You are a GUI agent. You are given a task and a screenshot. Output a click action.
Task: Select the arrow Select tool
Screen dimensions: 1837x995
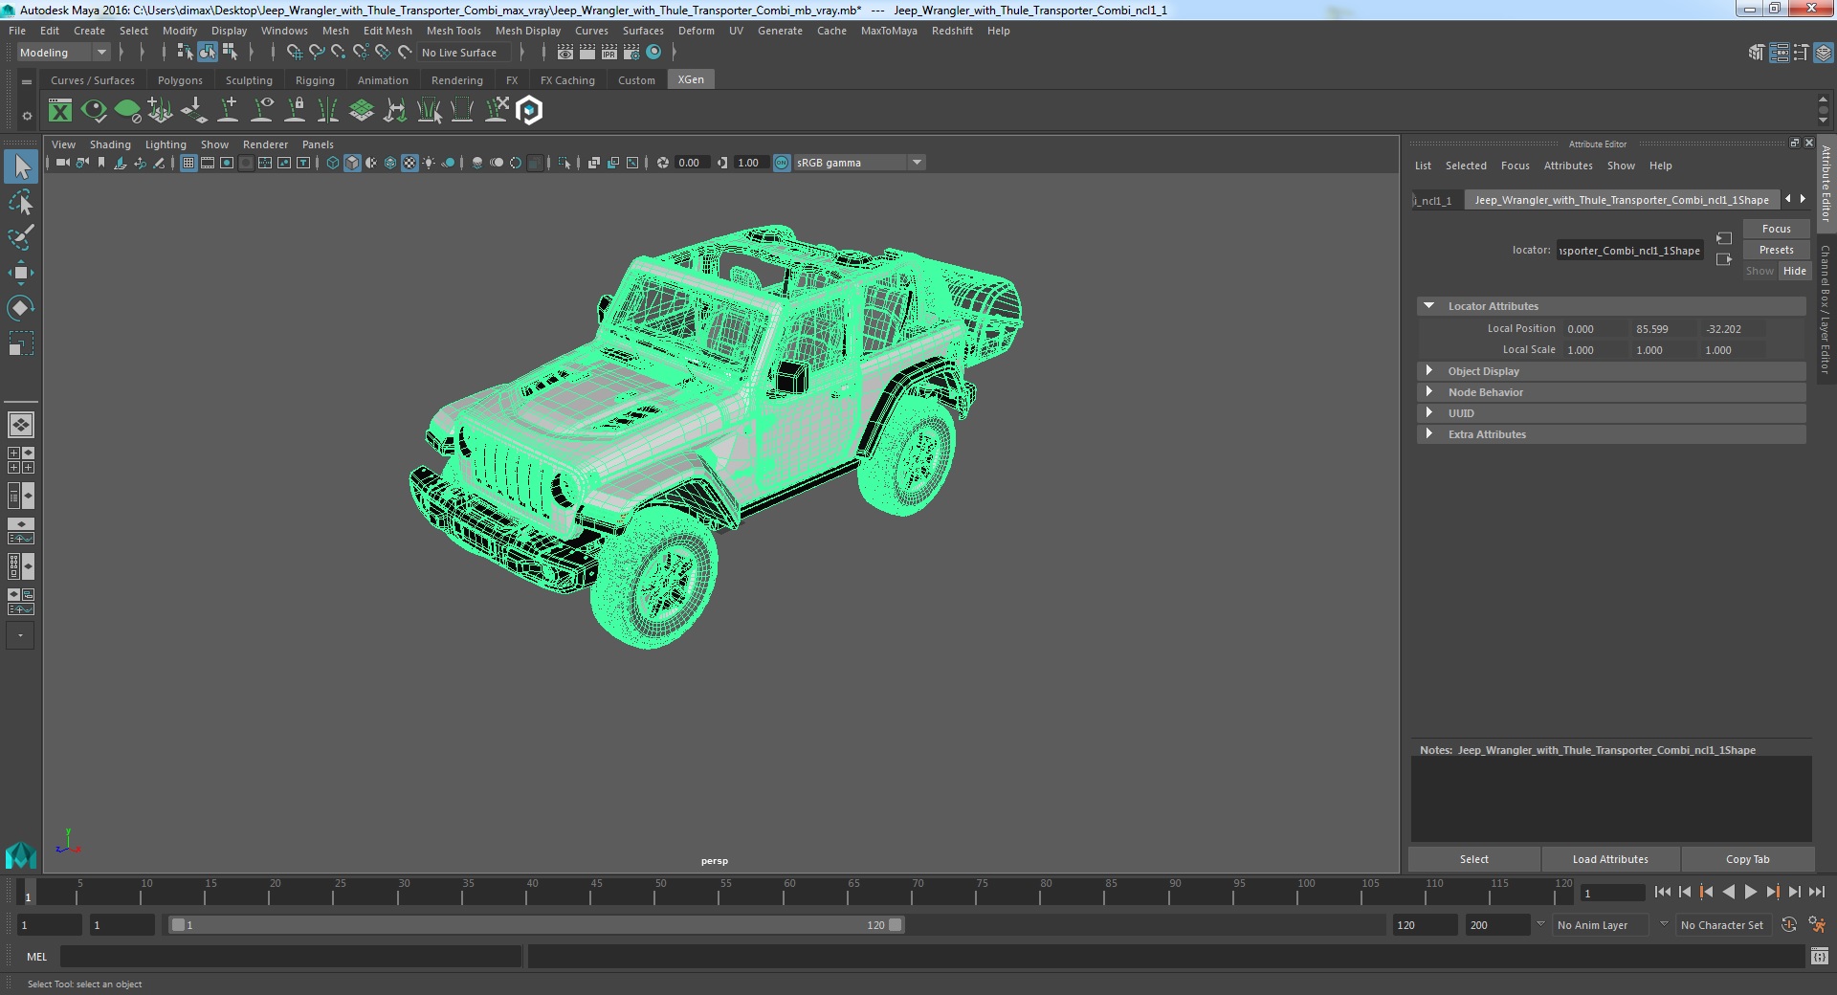21,166
